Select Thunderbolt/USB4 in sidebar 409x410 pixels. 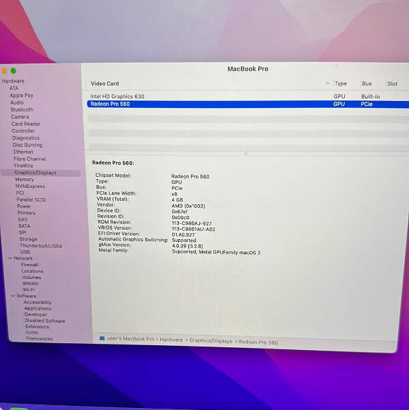41,245
